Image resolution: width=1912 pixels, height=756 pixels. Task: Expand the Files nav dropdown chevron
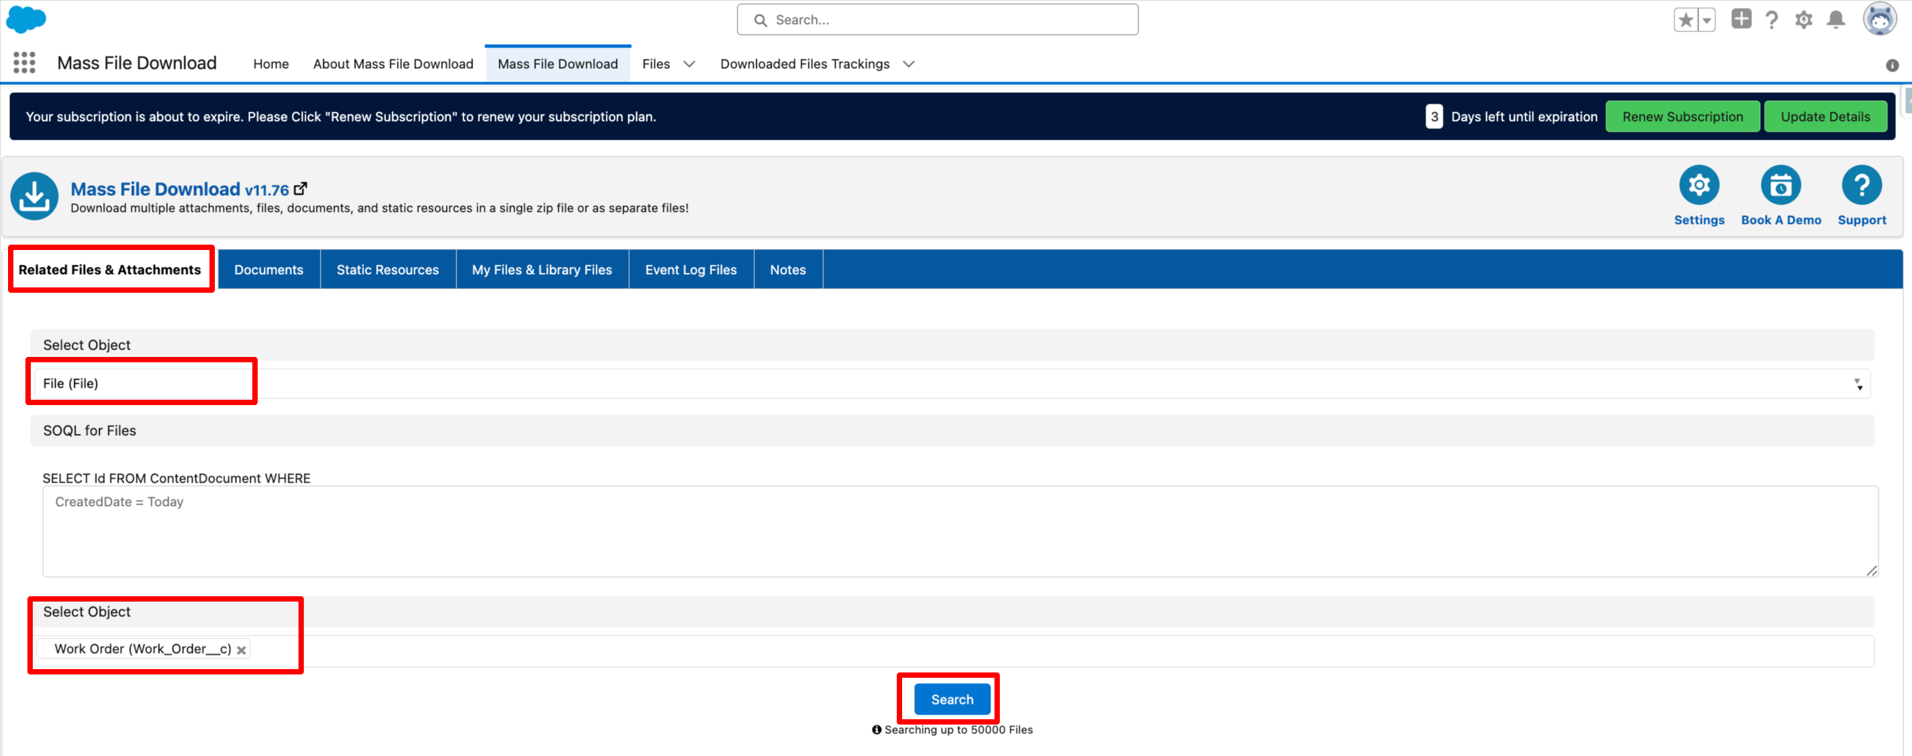coord(689,64)
